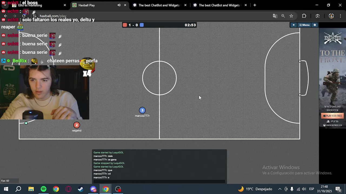
Task: Click the 'marcos777r: se gana' chat line
Action: click(x=105, y=160)
